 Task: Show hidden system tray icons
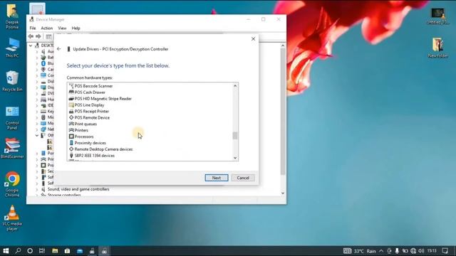click(381, 251)
